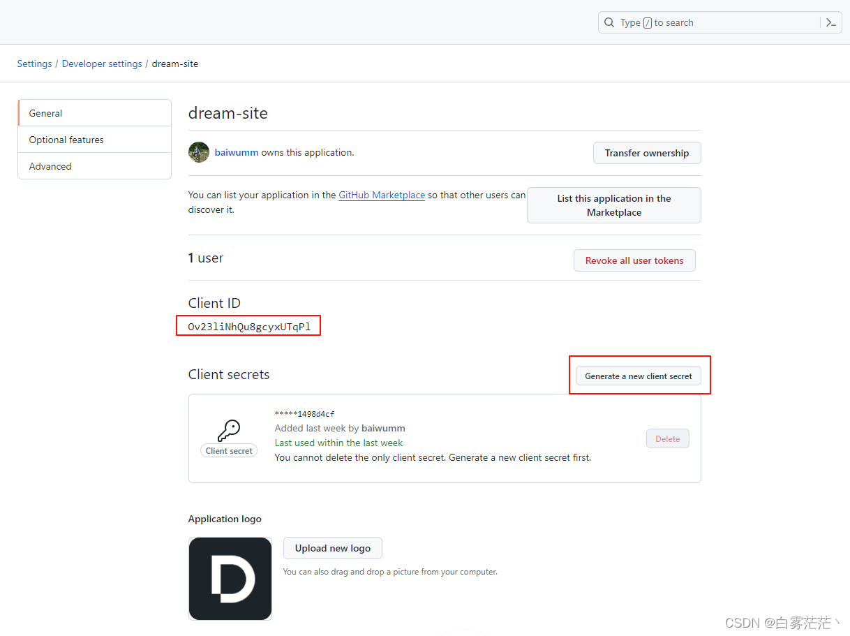This screenshot has width=850, height=636.
Task: Open the Advanced settings section
Action: [50, 166]
